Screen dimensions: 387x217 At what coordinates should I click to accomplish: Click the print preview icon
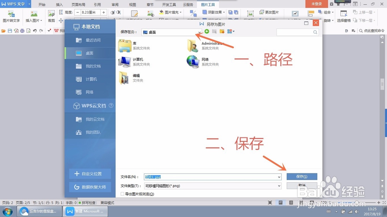click(x=28, y=31)
